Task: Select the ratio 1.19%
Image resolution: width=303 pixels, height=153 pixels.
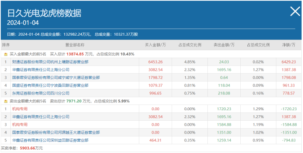Action: [x=258, y=125]
